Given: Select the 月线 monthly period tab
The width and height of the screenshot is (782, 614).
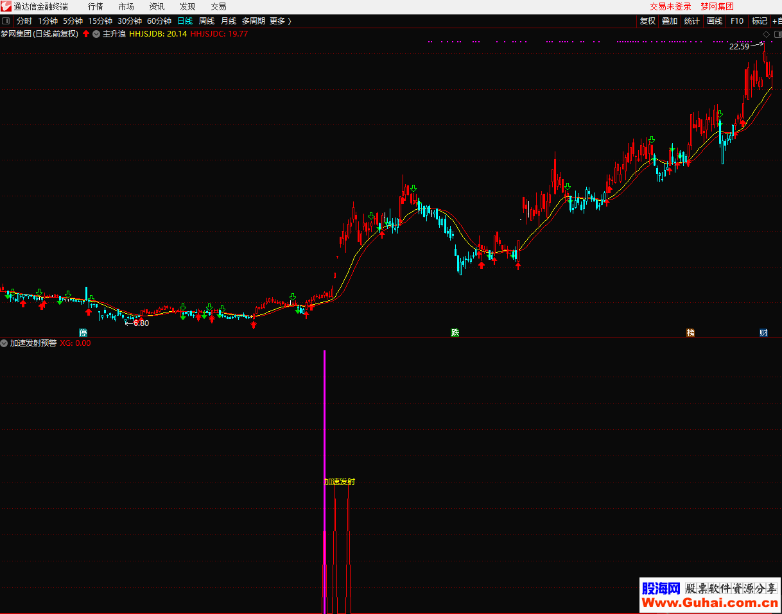Looking at the screenshot, I should (229, 21).
